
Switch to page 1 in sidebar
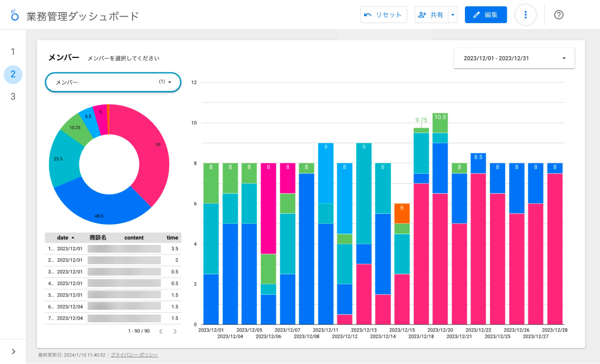pyautogui.click(x=13, y=52)
